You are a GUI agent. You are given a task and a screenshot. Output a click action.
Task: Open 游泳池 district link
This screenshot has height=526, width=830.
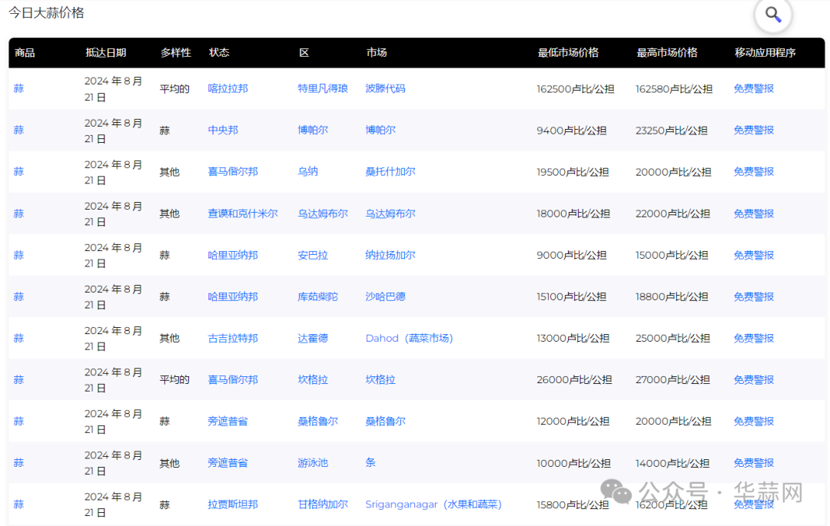[x=313, y=463]
